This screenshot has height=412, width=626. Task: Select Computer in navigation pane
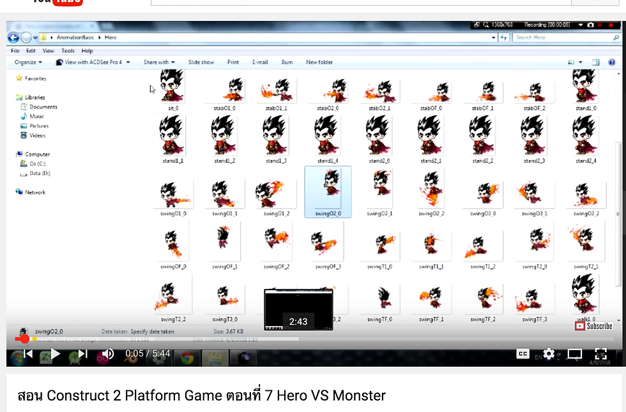click(x=37, y=154)
